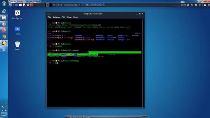Click the volume speaker tray icon
Image resolution: width=210 pixels, height=118 pixels.
coord(192,5)
